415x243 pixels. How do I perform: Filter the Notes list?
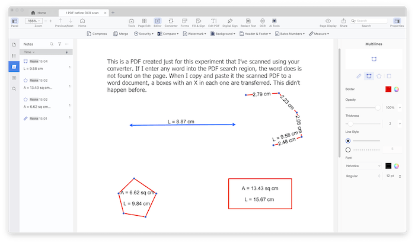(59, 44)
